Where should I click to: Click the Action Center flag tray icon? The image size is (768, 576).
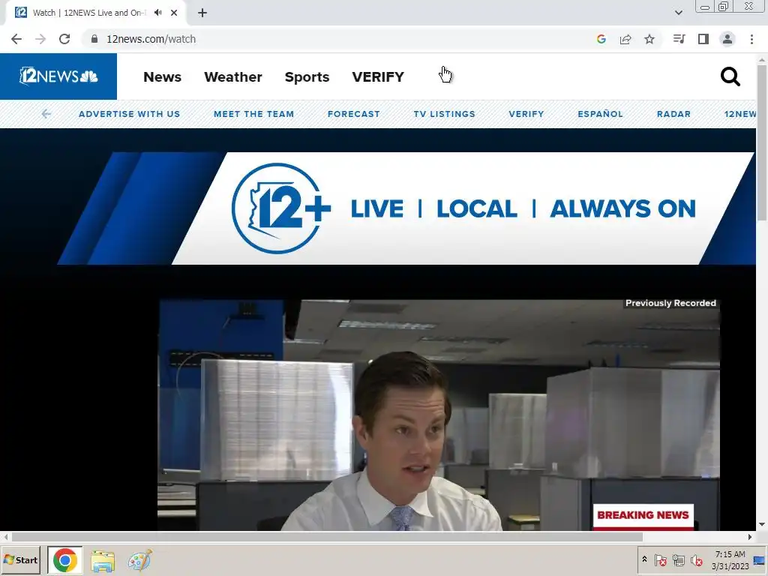(660, 559)
